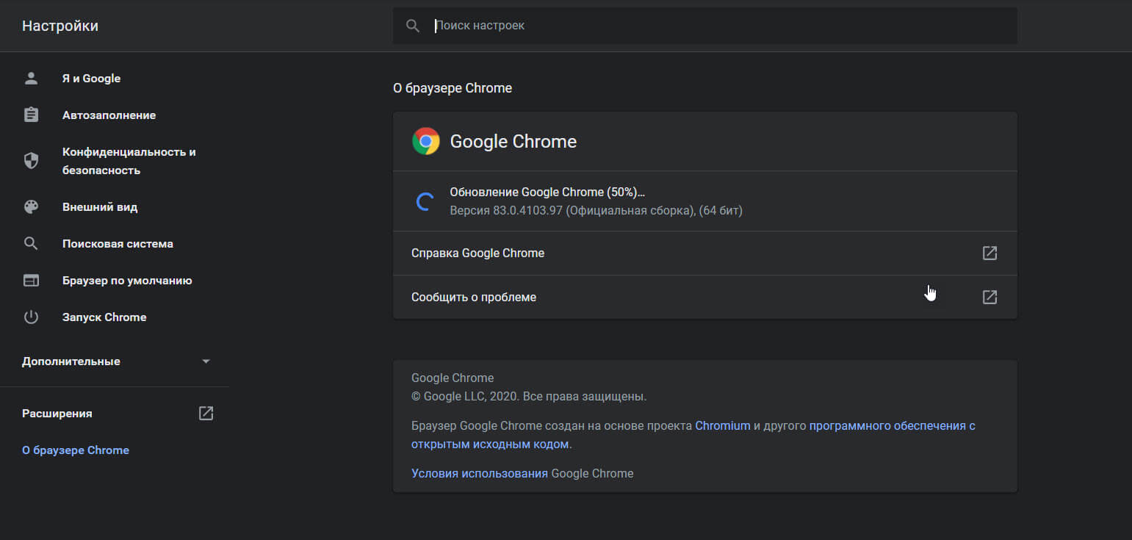The height and width of the screenshot is (540, 1132).
Task: Click the © Google LLC, 2020 copyright text
Action: coord(529,397)
